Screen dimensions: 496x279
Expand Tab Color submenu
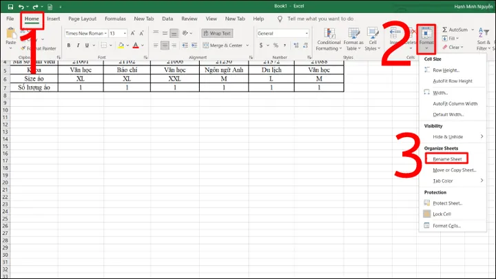click(453, 181)
